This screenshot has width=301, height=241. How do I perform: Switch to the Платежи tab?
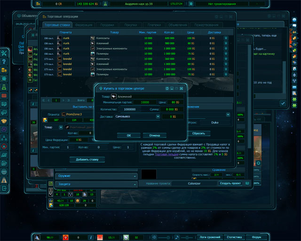pyautogui.click(x=154, y=25)
